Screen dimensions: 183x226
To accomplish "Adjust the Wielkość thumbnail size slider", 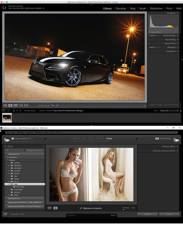I will click(124, 209).
